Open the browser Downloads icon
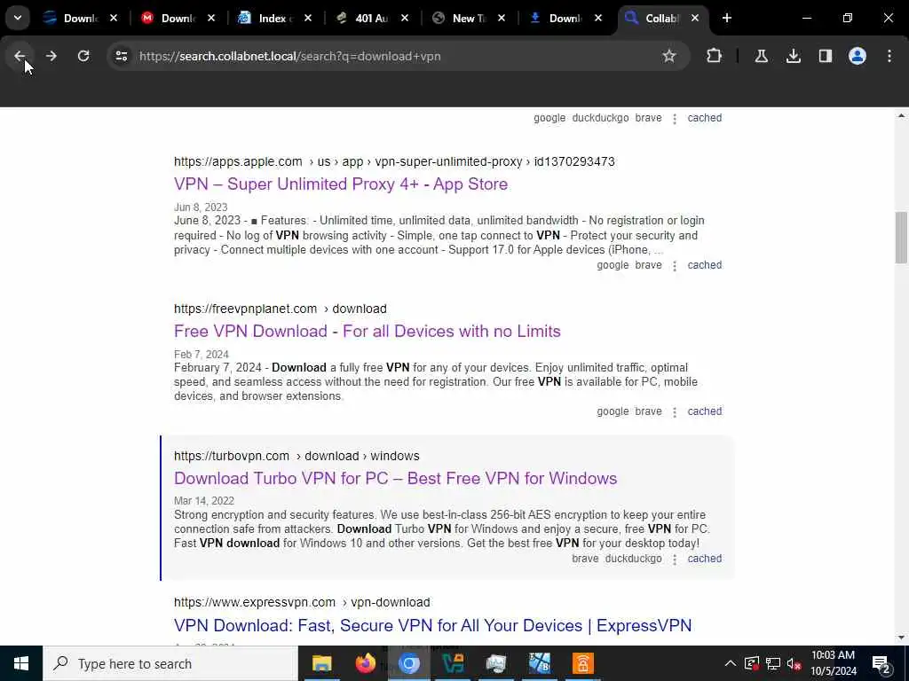Image resolution: width=909 pixels, height=681 pixels. pos(793,56)
